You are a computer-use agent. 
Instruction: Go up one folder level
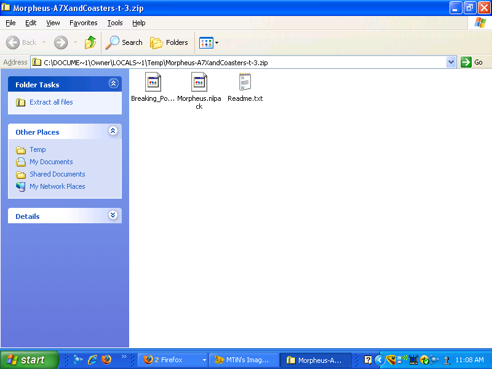point(90,42)
